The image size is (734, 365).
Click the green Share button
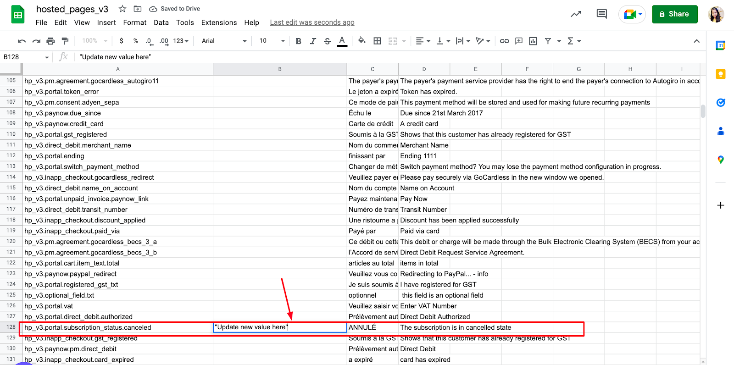coord(674,14)
